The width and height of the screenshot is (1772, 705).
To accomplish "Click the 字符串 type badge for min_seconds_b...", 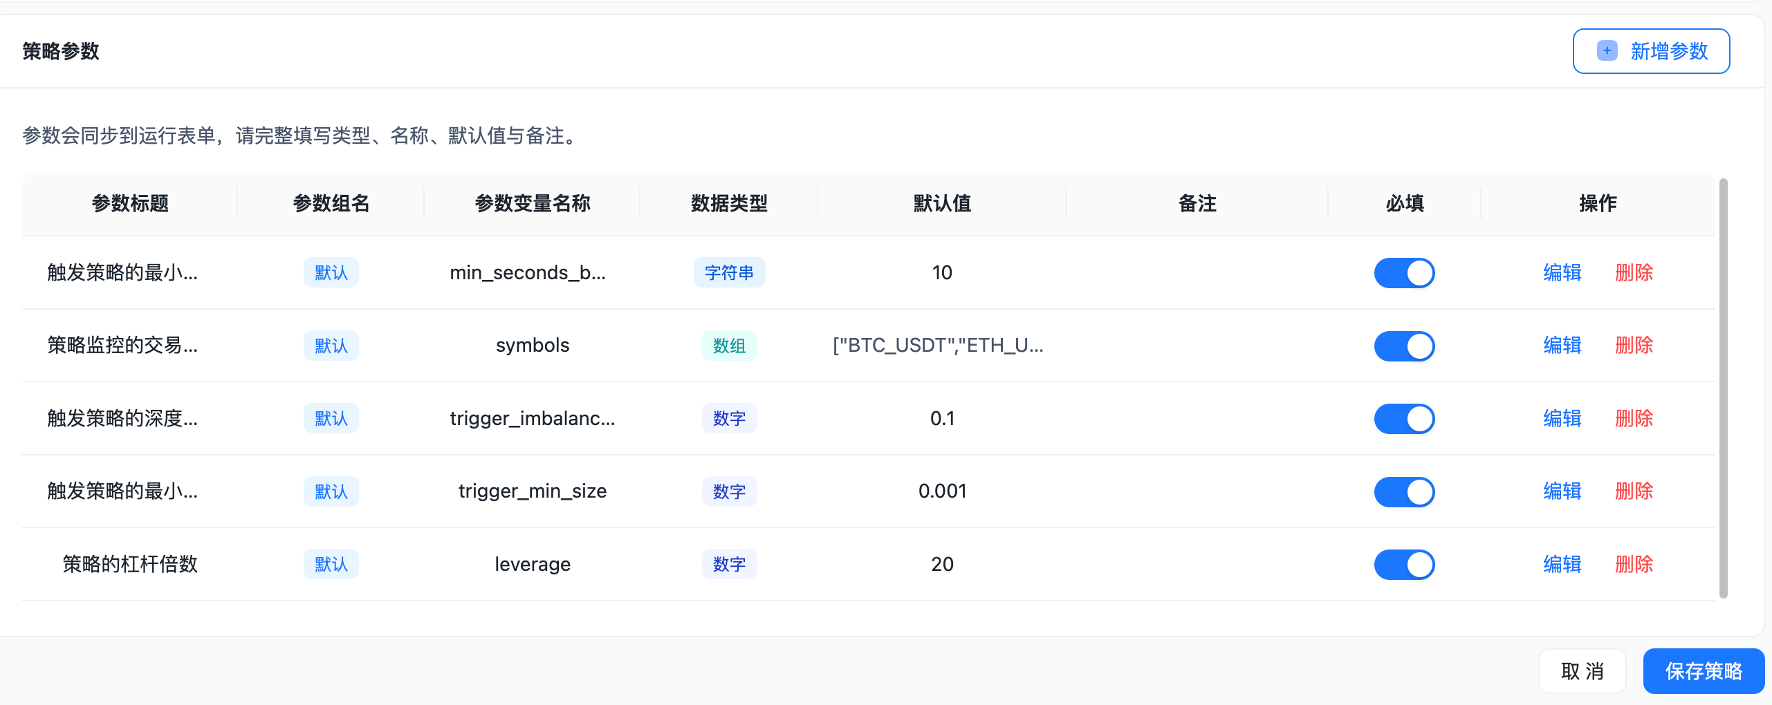I will 729,272.
